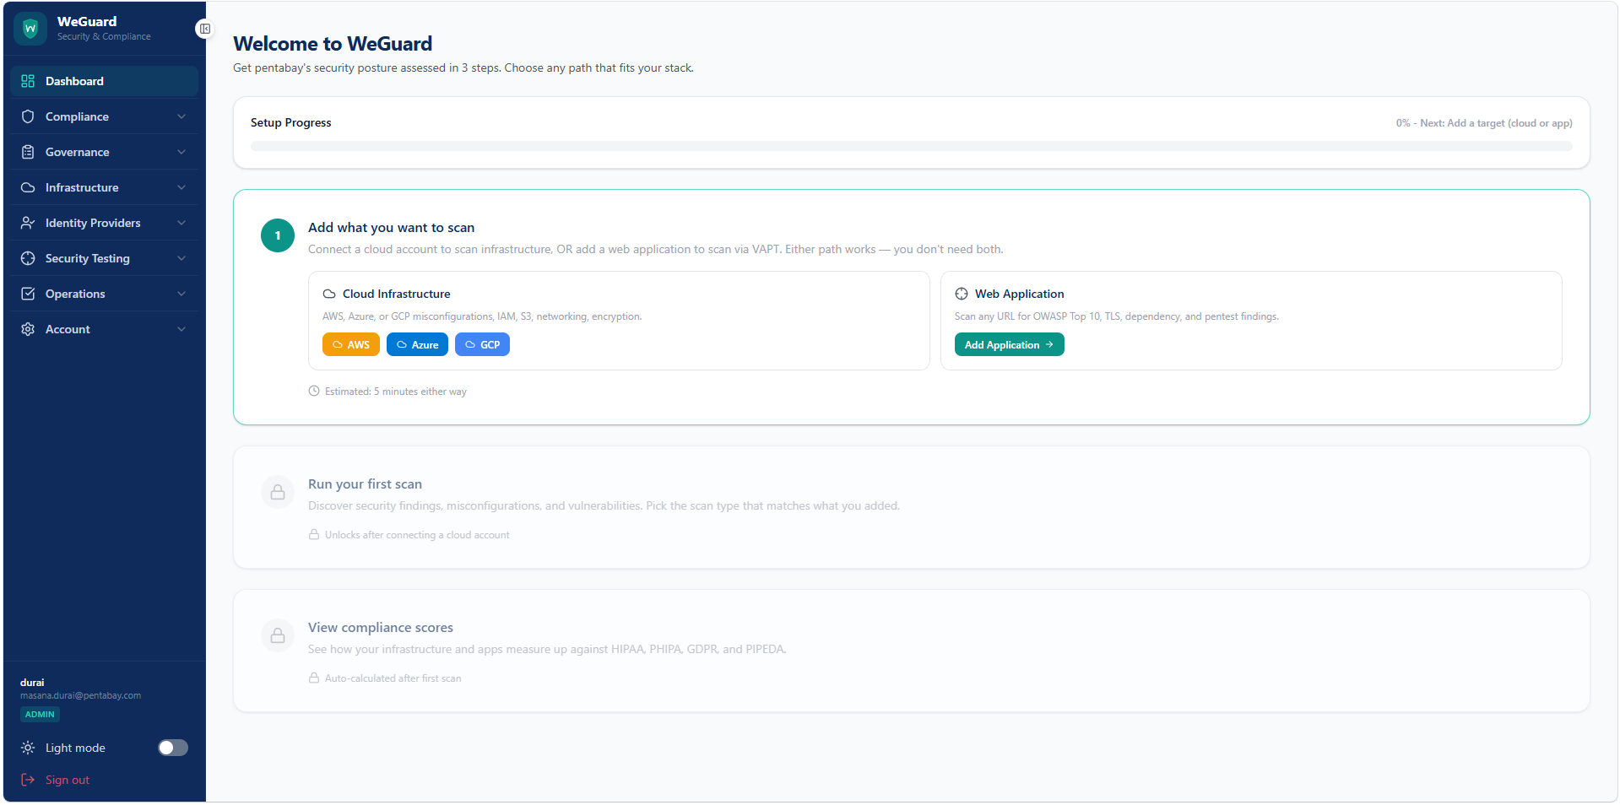Click the Sign out link
This screenshot has height=805, width=1620.
coord(68,780)
